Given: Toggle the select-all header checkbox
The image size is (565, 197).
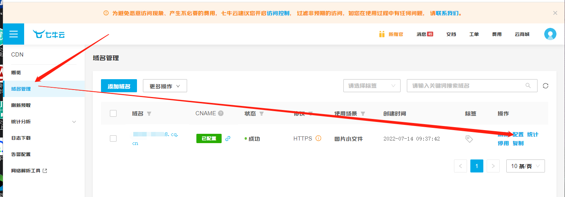Looking at the screenshot, I should [x=113, y=113].
